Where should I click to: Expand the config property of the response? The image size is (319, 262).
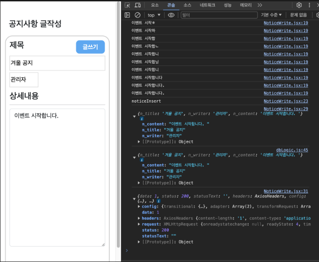click(x=139, y=207)
